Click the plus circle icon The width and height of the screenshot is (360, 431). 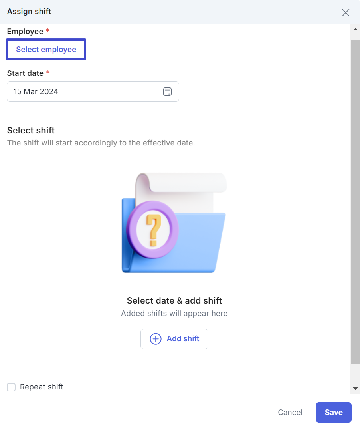click(155, 339)
